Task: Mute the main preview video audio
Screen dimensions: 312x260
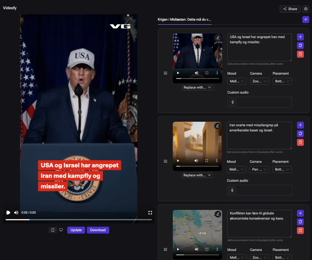Action: point(16,213)
